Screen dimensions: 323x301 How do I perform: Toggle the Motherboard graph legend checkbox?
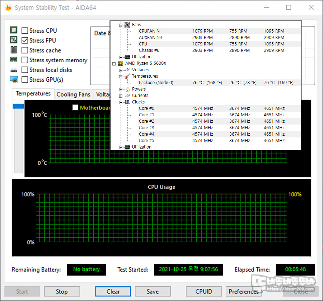pos(75,107)
